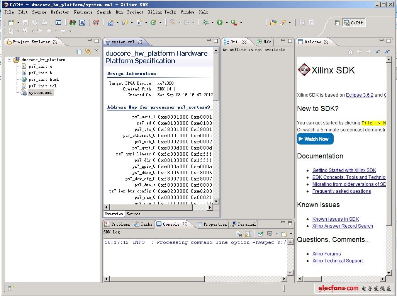Click the Open Perspective icon

coord(338,23)
